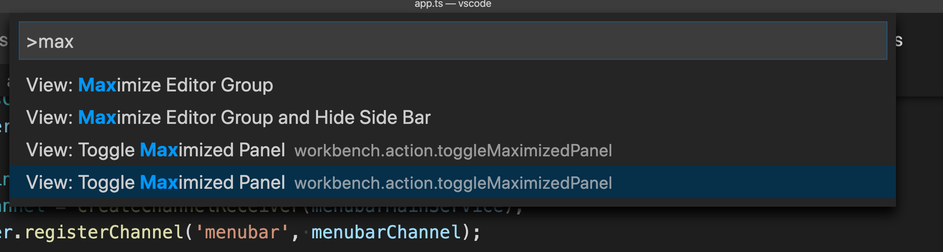Image resolution: width=943 pixels, height=252 pixels.
Task: Click the word "Hide" in the second result
Action: coord(336,117)
